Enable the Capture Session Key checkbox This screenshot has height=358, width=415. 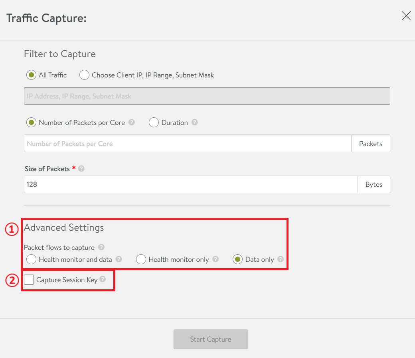pyautogui.click(x=29, y=280)
